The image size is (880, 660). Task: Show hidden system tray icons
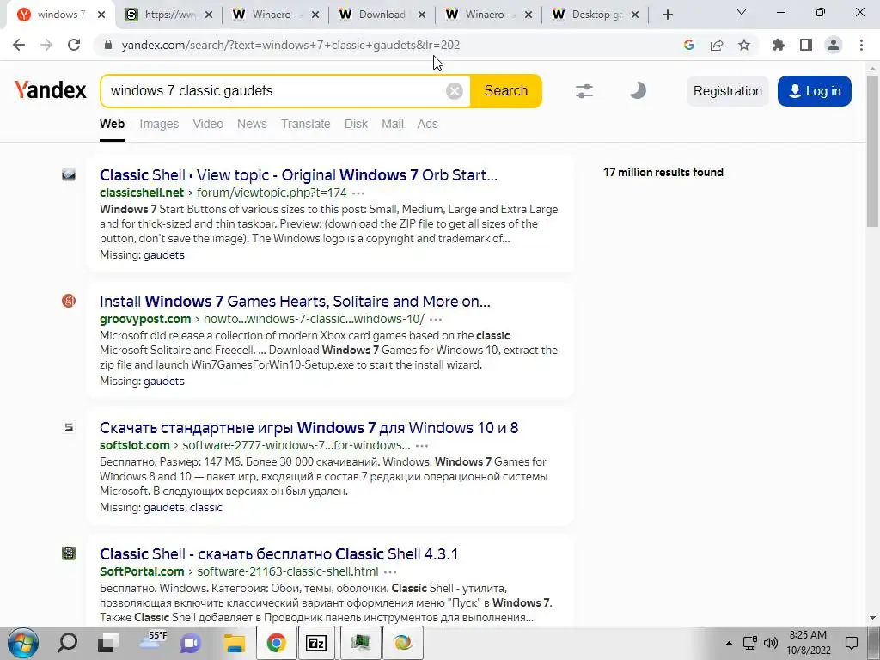(729, 643)
